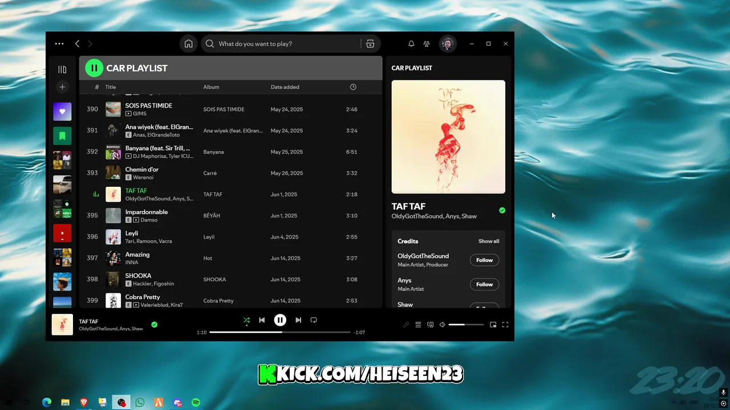Open the lyrics microphone icon
The image size is (730, 410).
(406, 325)
